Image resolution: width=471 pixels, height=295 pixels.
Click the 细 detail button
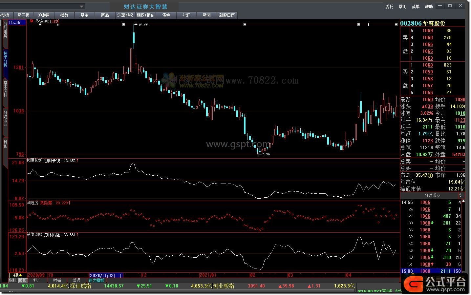click(461, 195)
